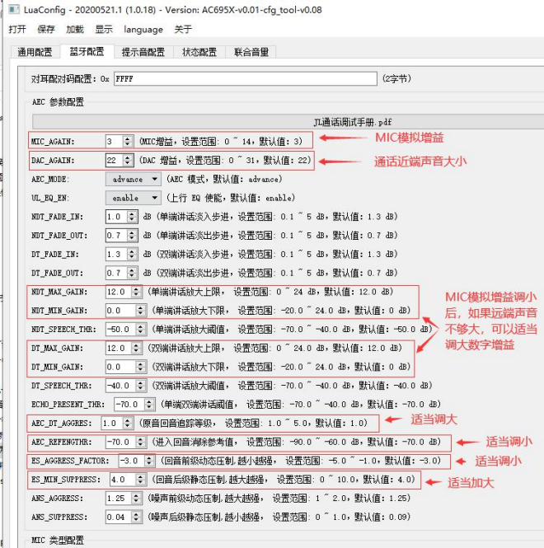Increase MIC_AGAIN value with up arrow

127,138
